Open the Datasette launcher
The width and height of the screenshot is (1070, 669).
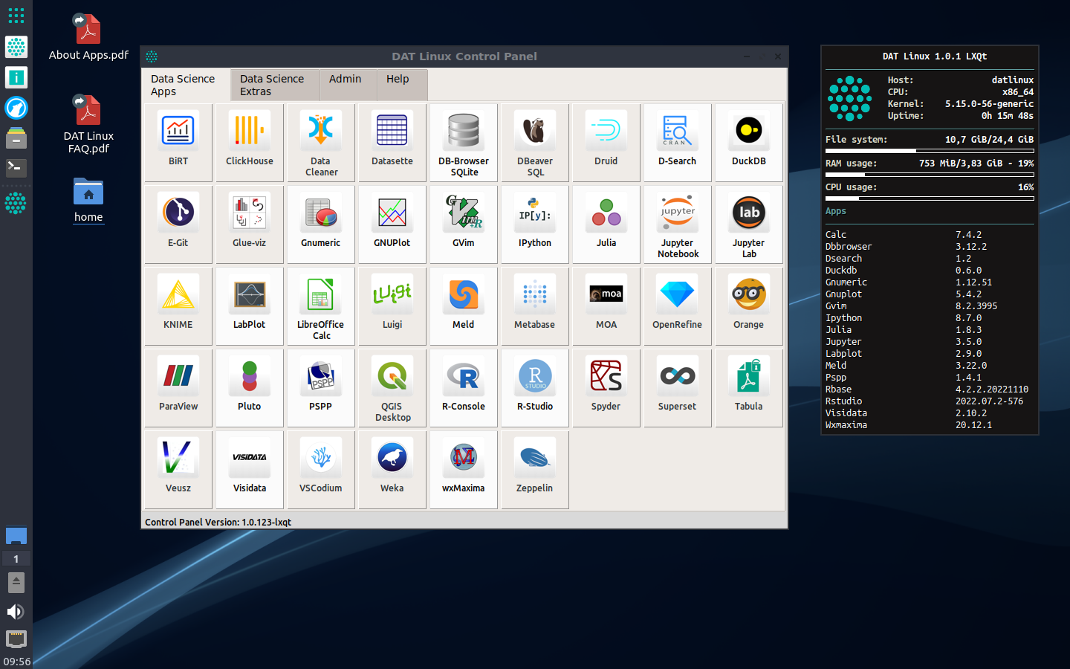392,143
